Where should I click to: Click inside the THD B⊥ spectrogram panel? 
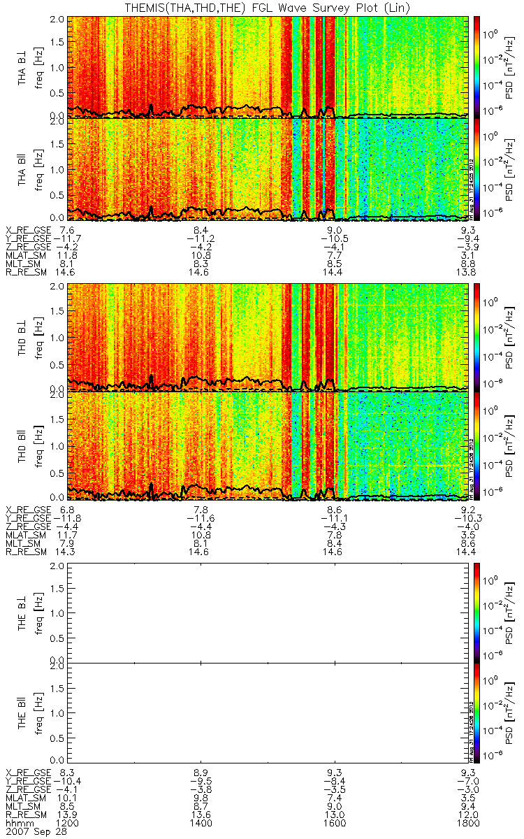(x=268, y=336)
